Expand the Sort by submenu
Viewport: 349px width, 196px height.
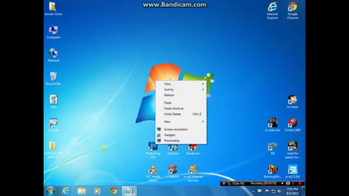click(x=181, y=90)
